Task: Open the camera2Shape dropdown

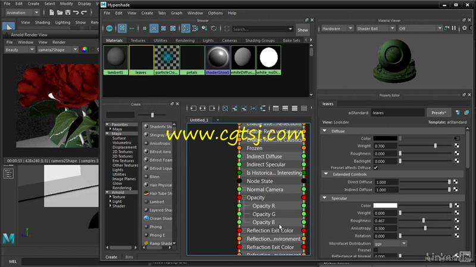Action: point(57,50)
